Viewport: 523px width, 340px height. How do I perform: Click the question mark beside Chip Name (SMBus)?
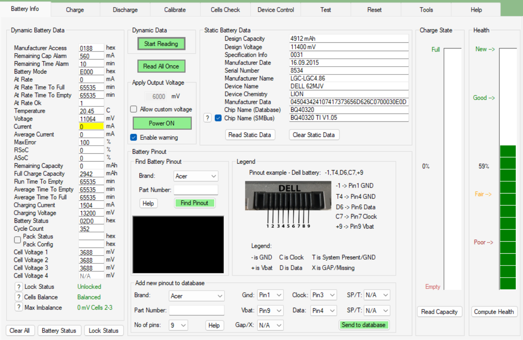(207, 118)
